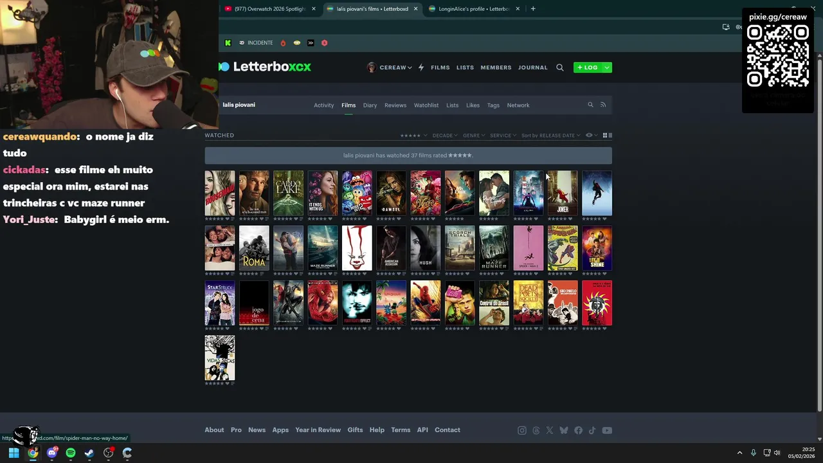The height and width of the screenshot is (463, 823).
Task: Open Steam from the taskbar
Action: pos(89,453)
